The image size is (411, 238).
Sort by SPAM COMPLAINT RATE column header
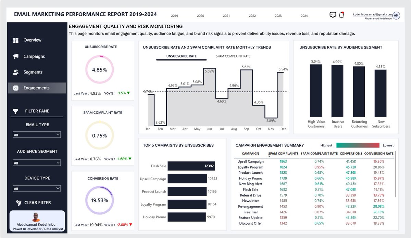point(319,154)
